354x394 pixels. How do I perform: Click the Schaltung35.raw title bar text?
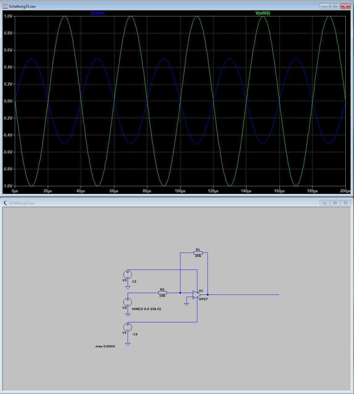coord(22,6)
